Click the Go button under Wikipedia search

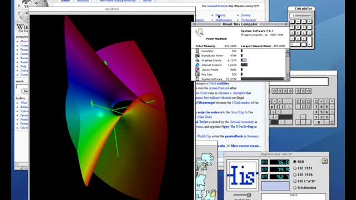[25, 91]
